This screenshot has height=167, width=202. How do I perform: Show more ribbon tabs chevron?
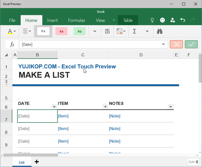click(x=114, y=20)
